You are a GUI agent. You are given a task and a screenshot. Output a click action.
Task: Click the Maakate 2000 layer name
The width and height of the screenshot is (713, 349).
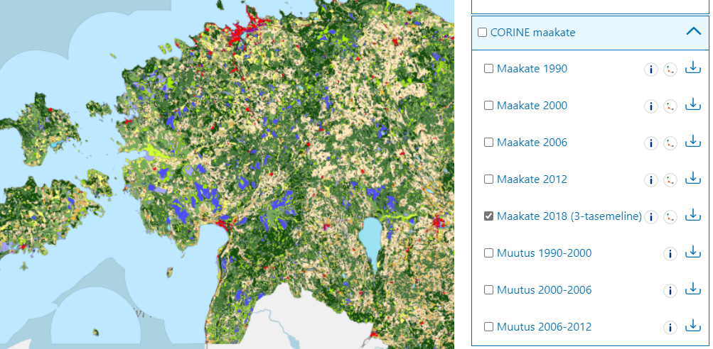(532, 105)
